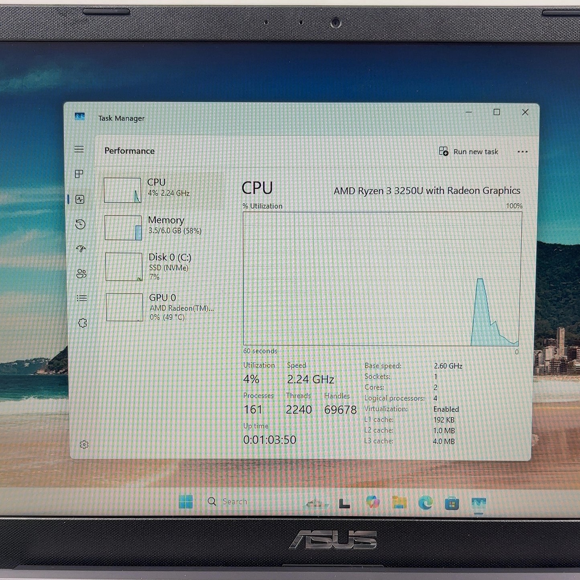Open File Explorer from the taskbar
This screenshot has width=580, height=580.
[399, 503]
